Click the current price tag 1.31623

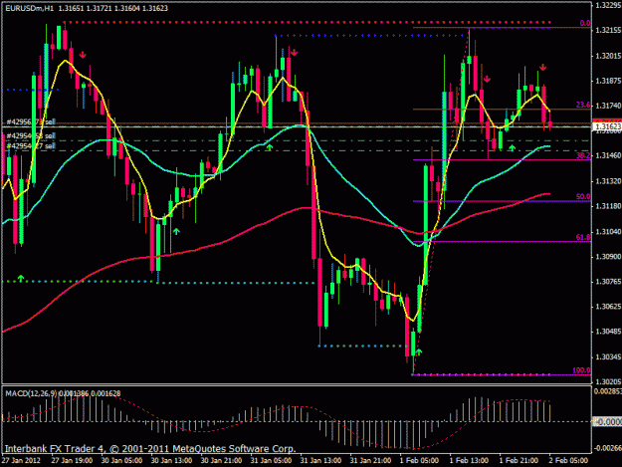[607, 127]
